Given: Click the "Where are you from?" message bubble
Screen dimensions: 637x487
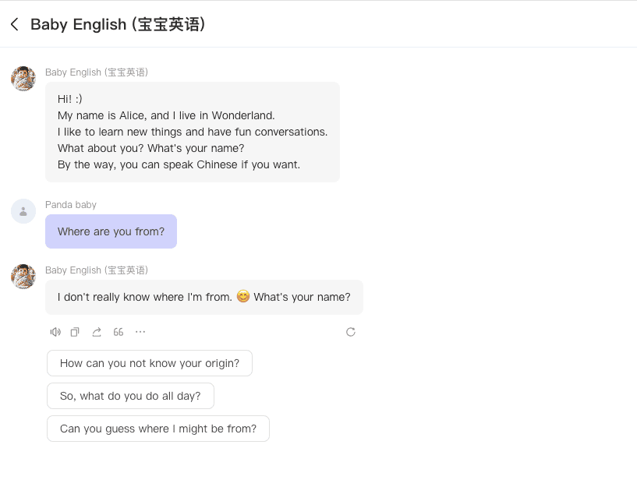Looking at the screenshot, I should coord(111,231).
